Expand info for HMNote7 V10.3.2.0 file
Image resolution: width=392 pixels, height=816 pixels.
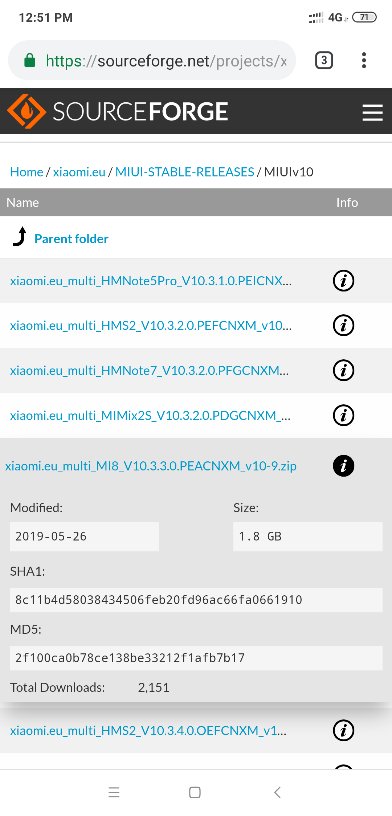point(343,370)
